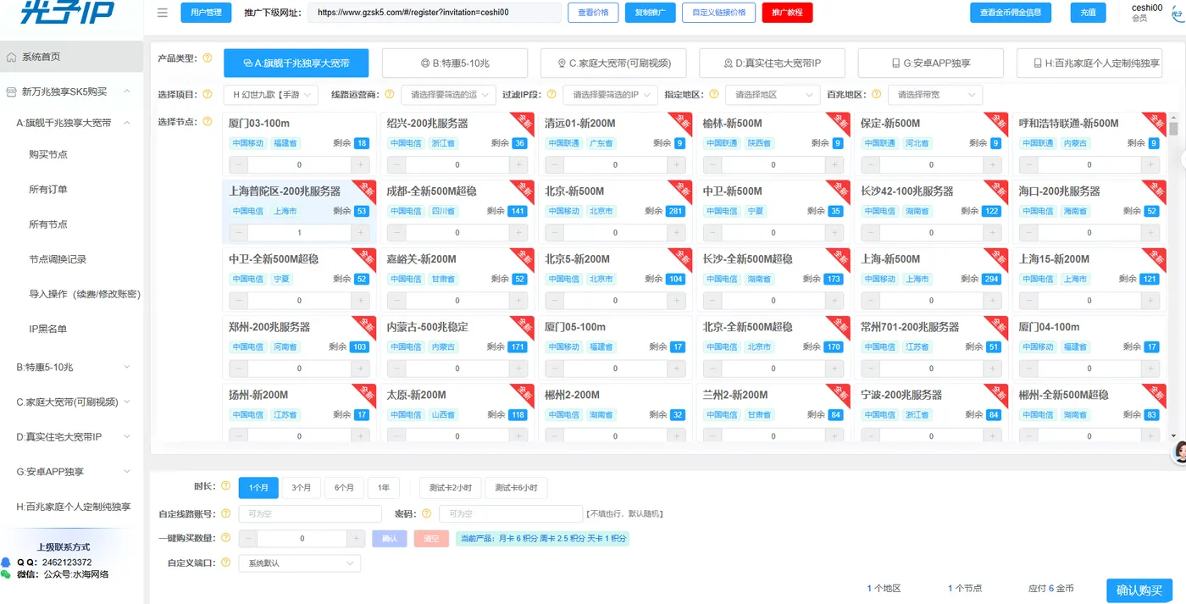Screen dimensions: 1186x604
Task: Click the help icon beside 百兆地区
Action: 876,94
